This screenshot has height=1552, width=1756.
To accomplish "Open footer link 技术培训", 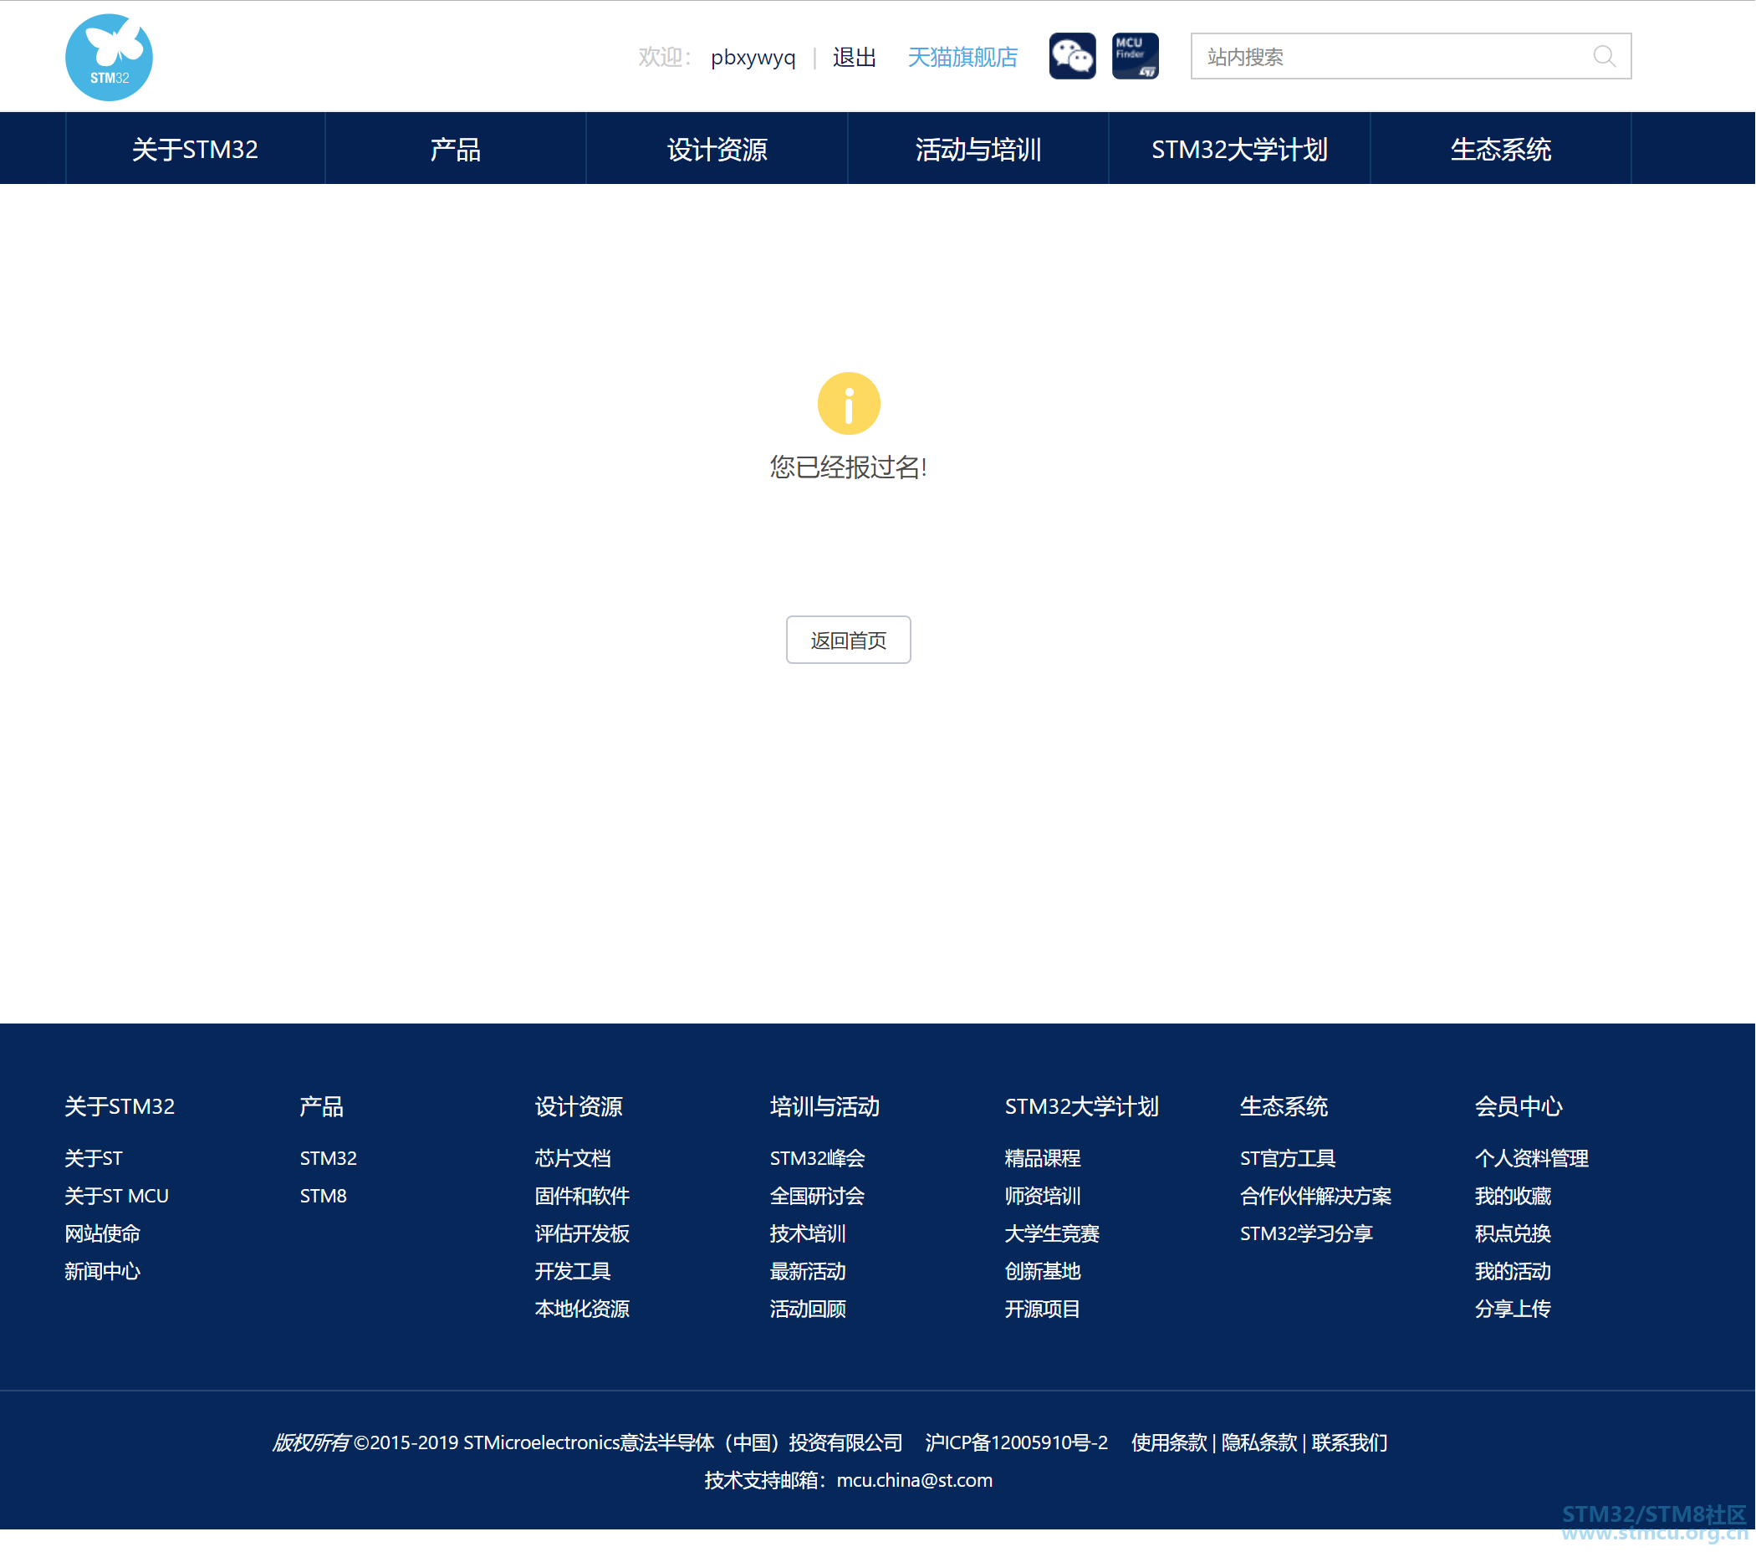I will [808, 1233].
